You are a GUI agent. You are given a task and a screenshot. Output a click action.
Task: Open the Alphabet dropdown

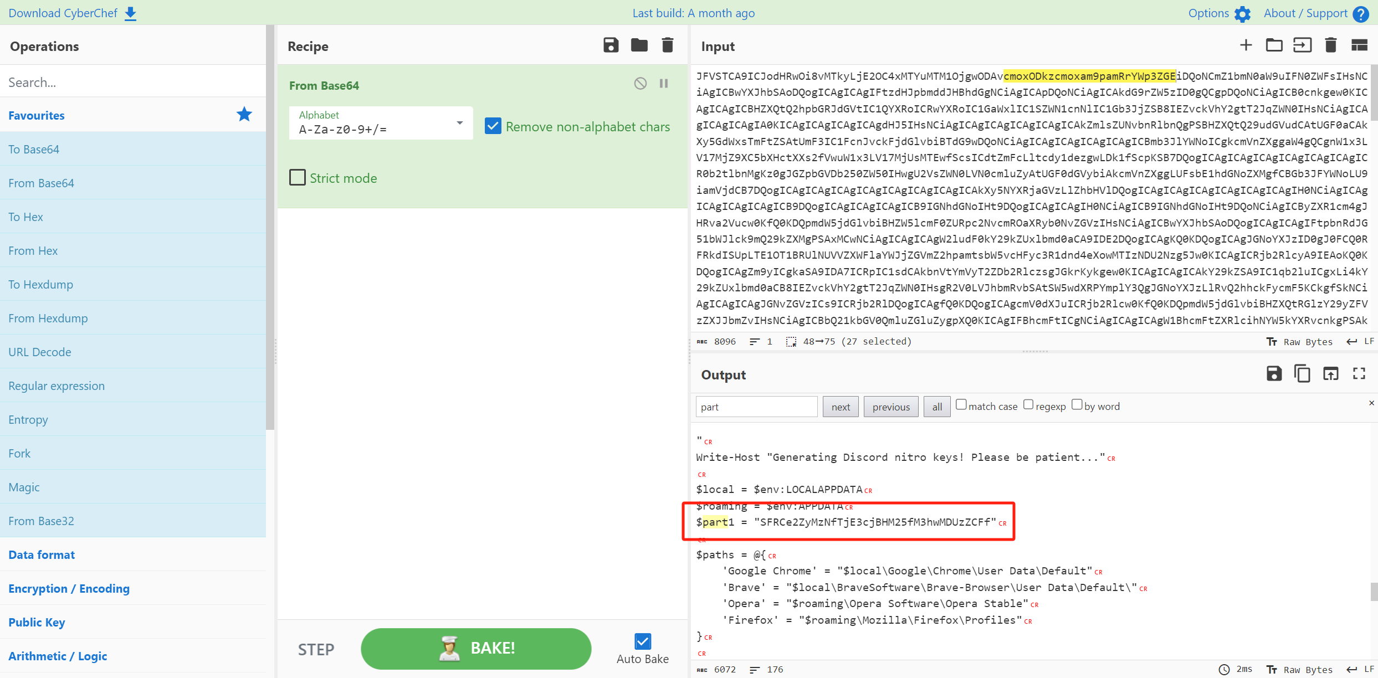pyautogui.click(x=459, y=123)
